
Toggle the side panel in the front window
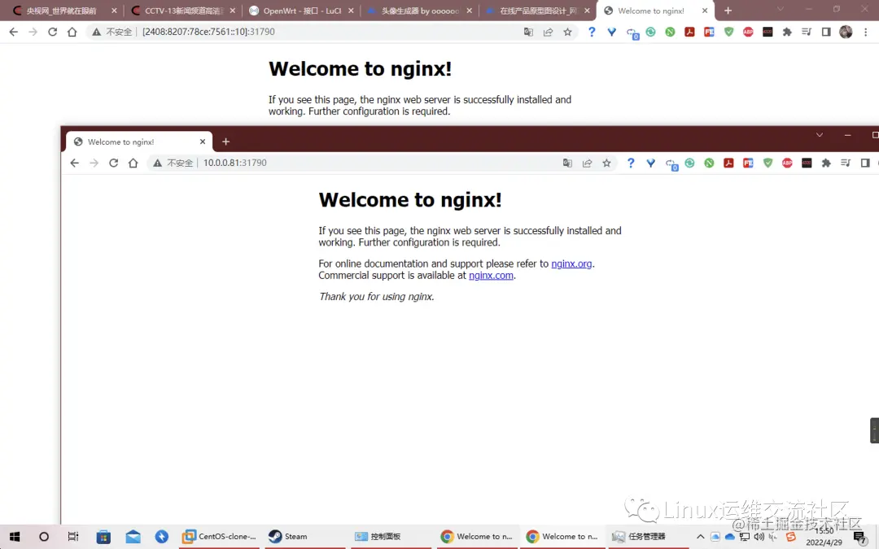click(865, 163)
